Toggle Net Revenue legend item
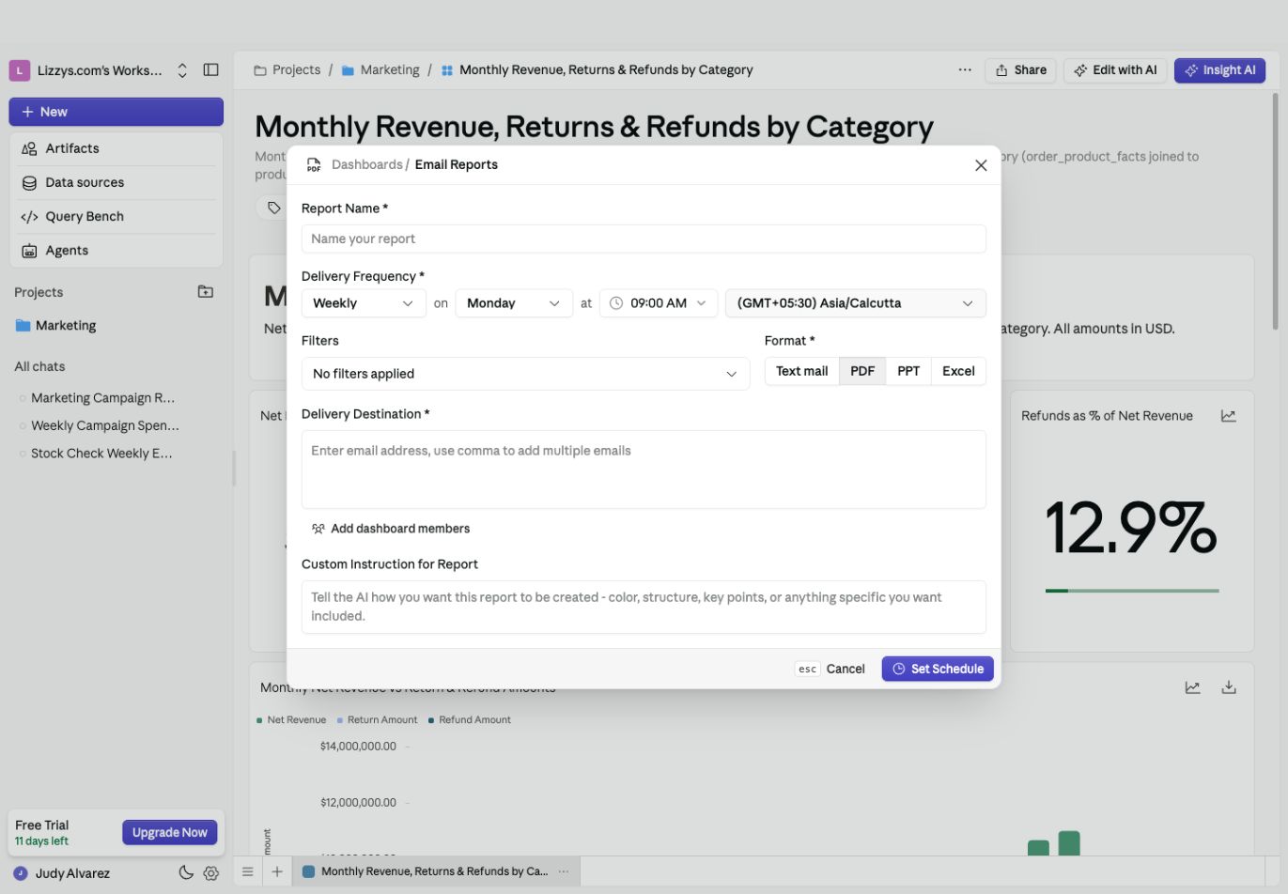This screenshot has height=894, width=1288. pos(291,720)
